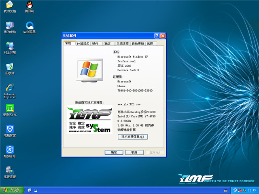
Task: Launch the 酷狗音乐 desktop icon
Action: 10,152
